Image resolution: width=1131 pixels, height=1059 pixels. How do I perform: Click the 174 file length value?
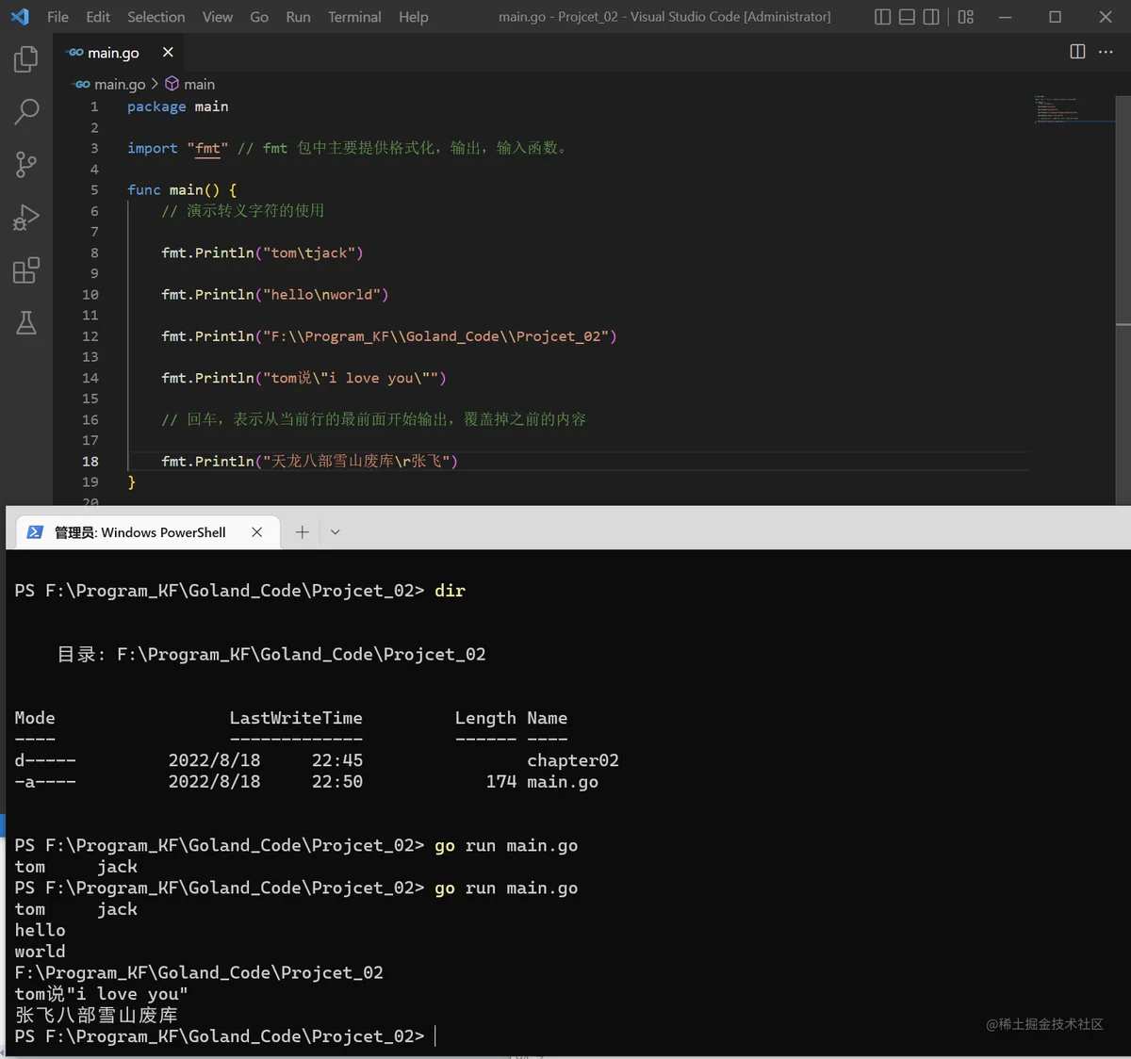pos(501,782)
